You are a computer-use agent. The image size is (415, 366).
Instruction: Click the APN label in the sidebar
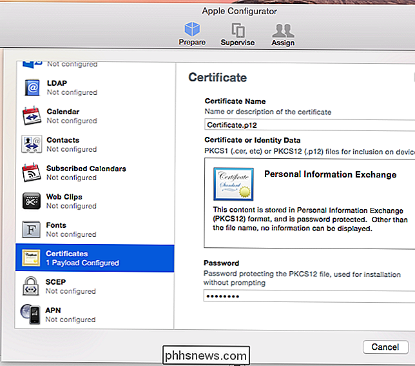[x=53, y=310]
